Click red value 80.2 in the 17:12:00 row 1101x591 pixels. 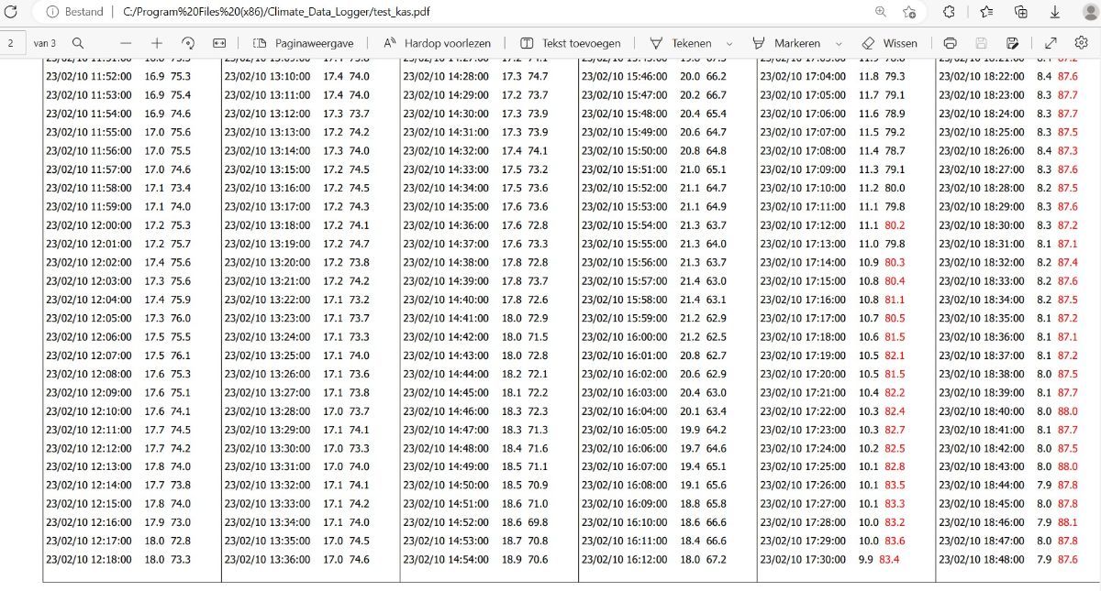[x=895, y=225]
